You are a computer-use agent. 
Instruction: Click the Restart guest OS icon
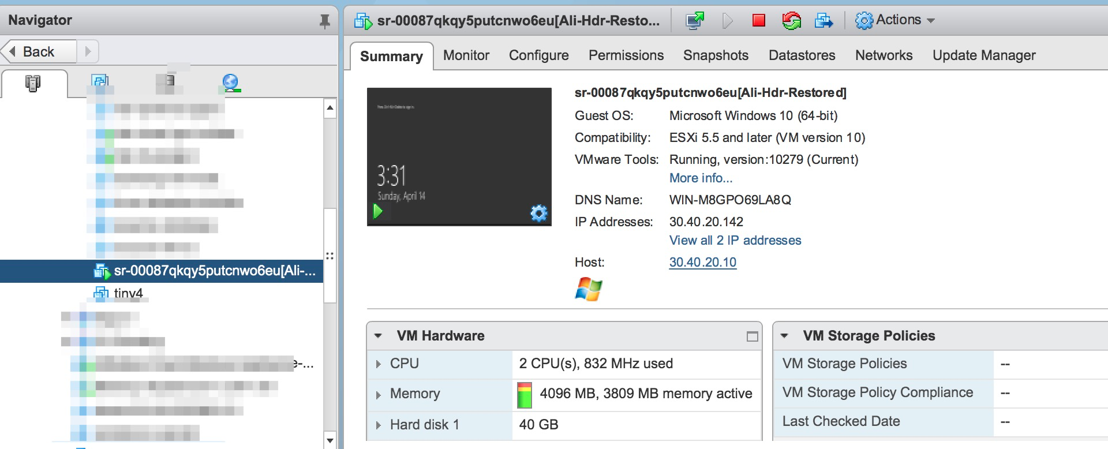tap(791, 21)
